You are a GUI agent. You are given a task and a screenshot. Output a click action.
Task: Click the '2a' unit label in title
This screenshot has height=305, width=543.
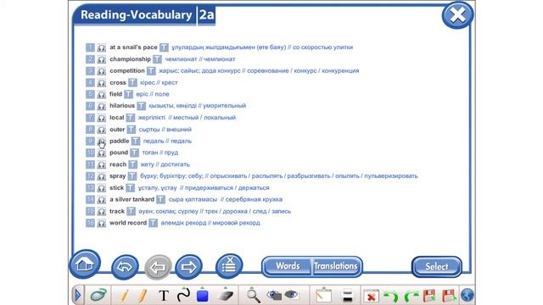pos(206,15)
